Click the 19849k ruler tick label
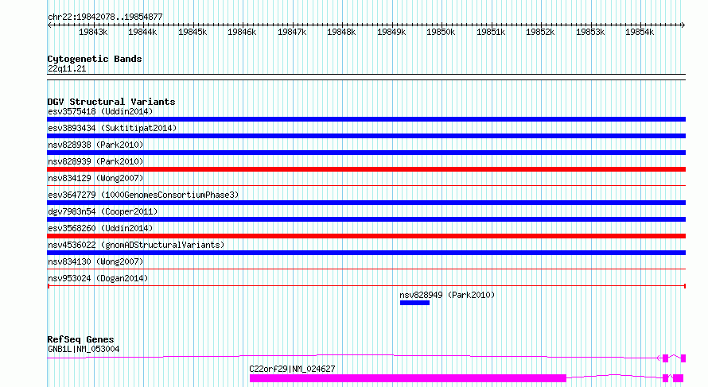 (x=391, y=32)
